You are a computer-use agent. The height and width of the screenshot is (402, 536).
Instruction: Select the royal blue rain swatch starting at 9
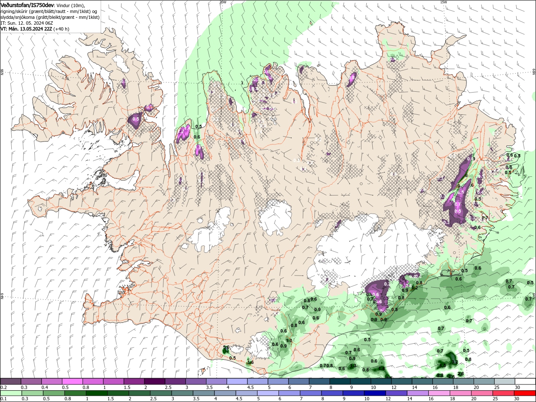pyautogui.click(x=353, y=393)
